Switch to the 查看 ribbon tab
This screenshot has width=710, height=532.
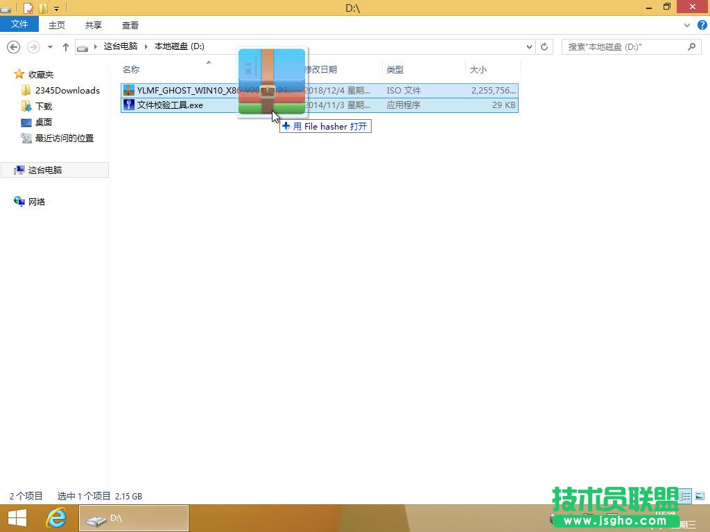tap(130, 25)
